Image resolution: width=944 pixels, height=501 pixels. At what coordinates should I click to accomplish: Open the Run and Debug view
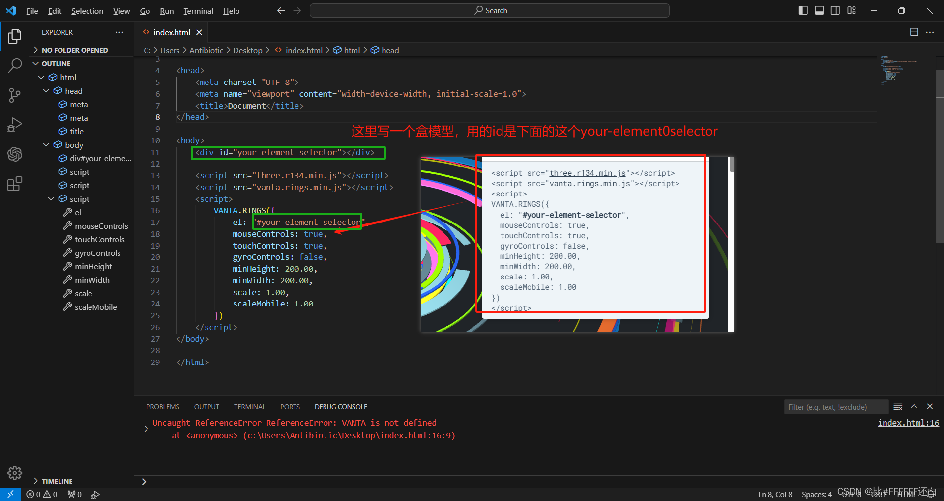[x=15, y=125]
